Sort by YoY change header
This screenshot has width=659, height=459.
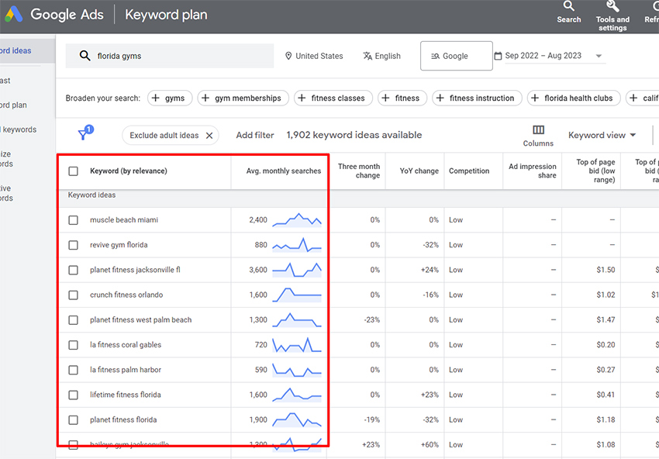point(419,171)
